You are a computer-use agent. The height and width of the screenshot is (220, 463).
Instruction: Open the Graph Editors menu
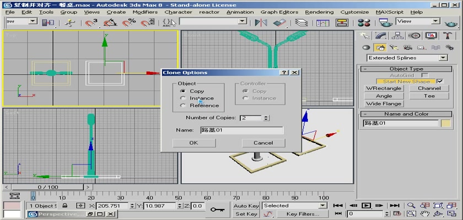point(279,12)
